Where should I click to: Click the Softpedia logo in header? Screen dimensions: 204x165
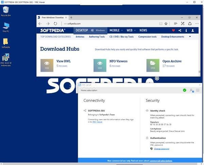pyautogui.click(x=53, y=31)
